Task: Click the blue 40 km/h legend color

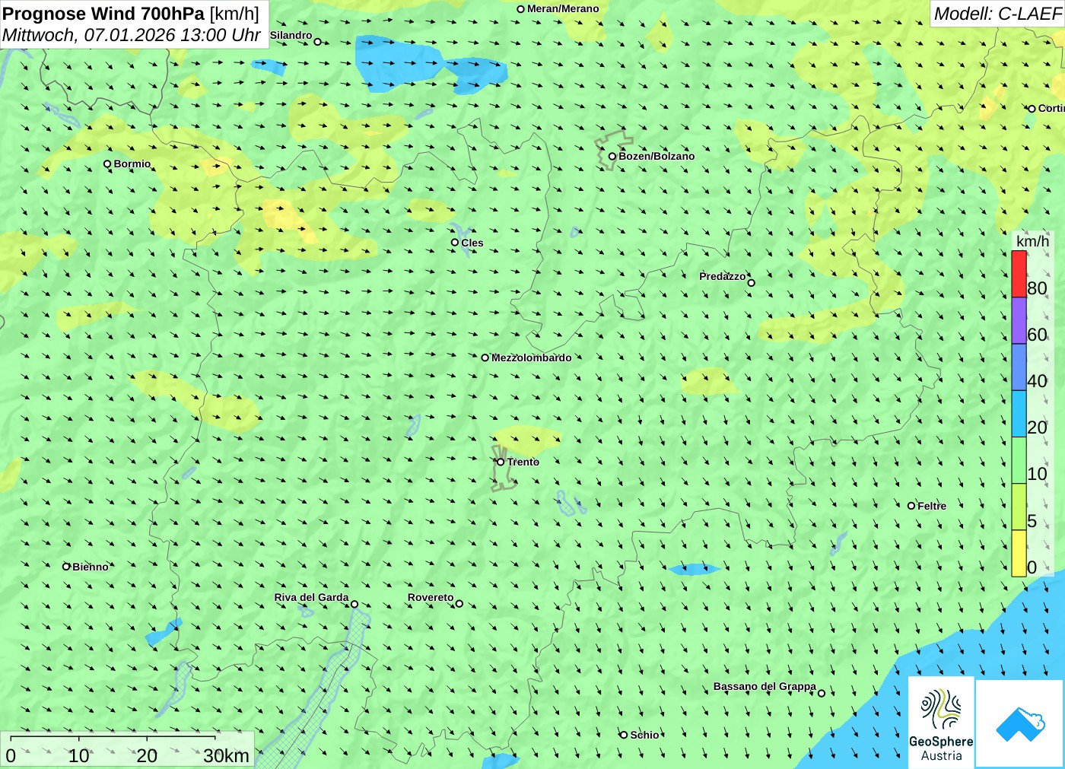Action: [1019, 367]
